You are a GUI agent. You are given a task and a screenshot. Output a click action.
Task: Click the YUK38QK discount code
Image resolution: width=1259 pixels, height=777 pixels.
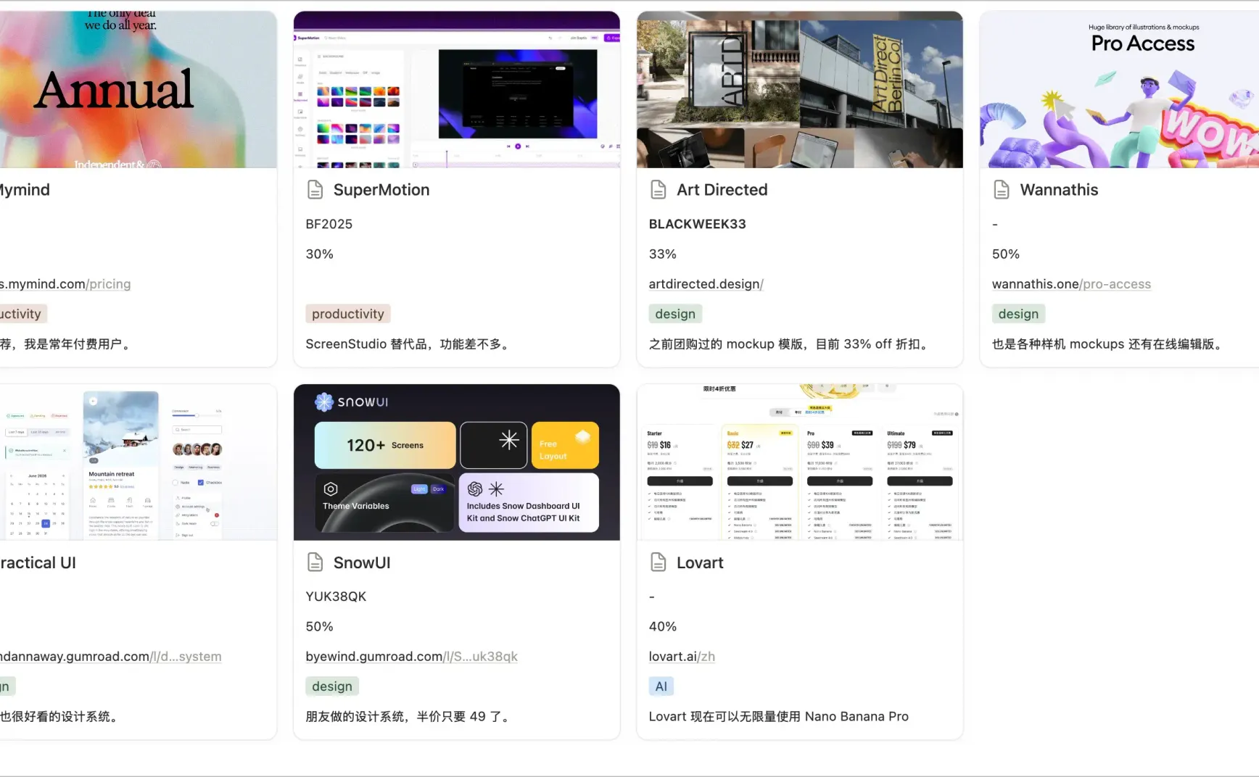click(336, 597)
